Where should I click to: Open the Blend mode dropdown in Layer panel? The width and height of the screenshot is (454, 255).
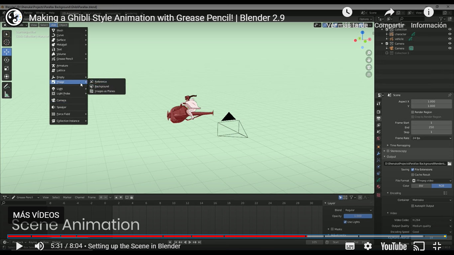click(x=358, y=210)
